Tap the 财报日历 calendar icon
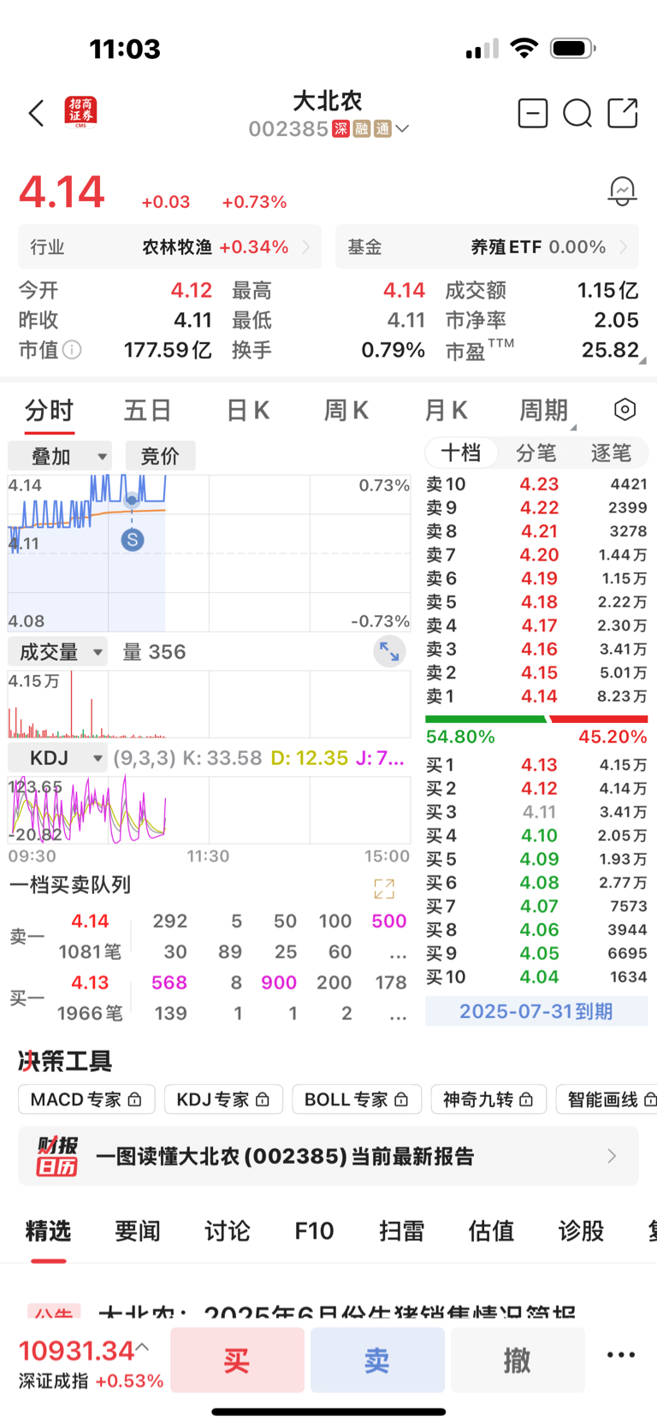This screenshot has width=657, height=1428. tap(56, 1156)
